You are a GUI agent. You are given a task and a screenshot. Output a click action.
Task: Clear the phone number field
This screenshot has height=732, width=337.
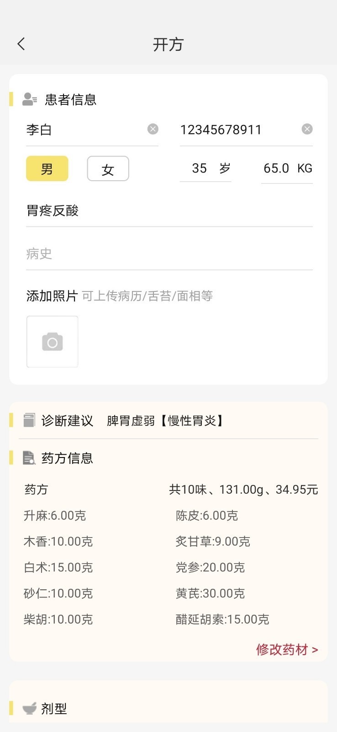pyautogui.click(x=307, y=129)
